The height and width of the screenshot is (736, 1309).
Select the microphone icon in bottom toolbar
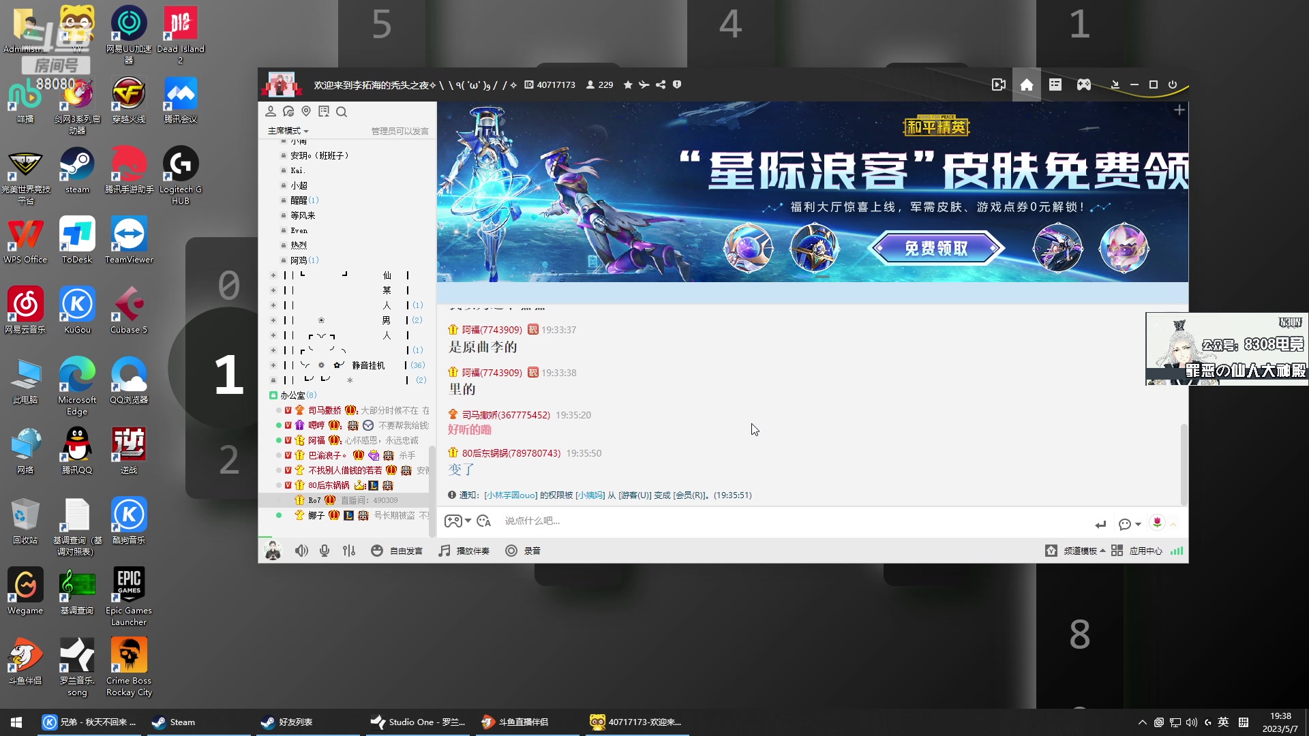coord(325,551)
